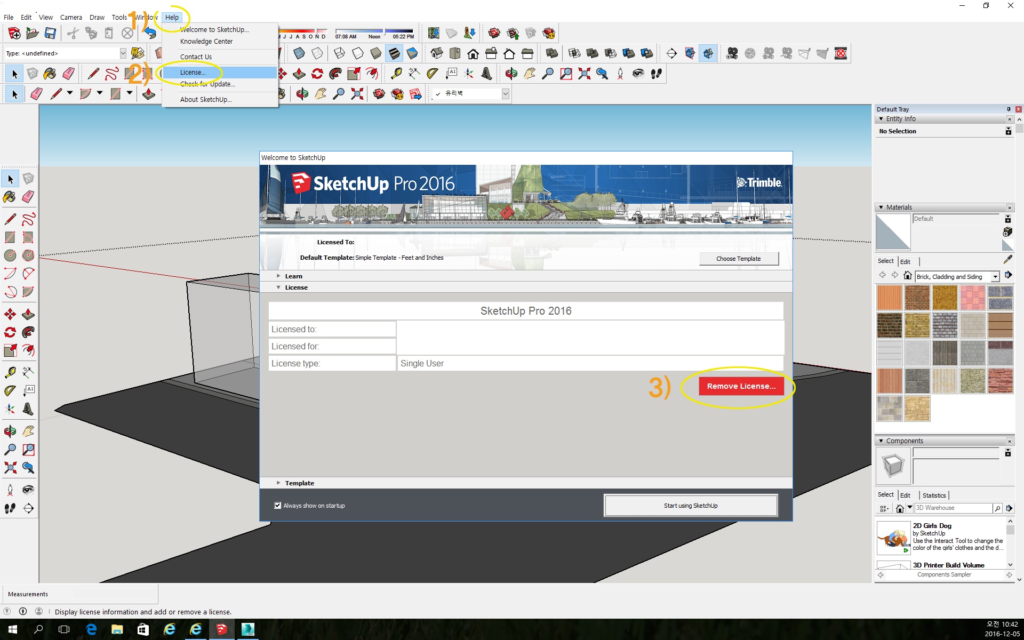
Task: Select the Eraser tool in top toolbar row
Action: pos(68,74)
